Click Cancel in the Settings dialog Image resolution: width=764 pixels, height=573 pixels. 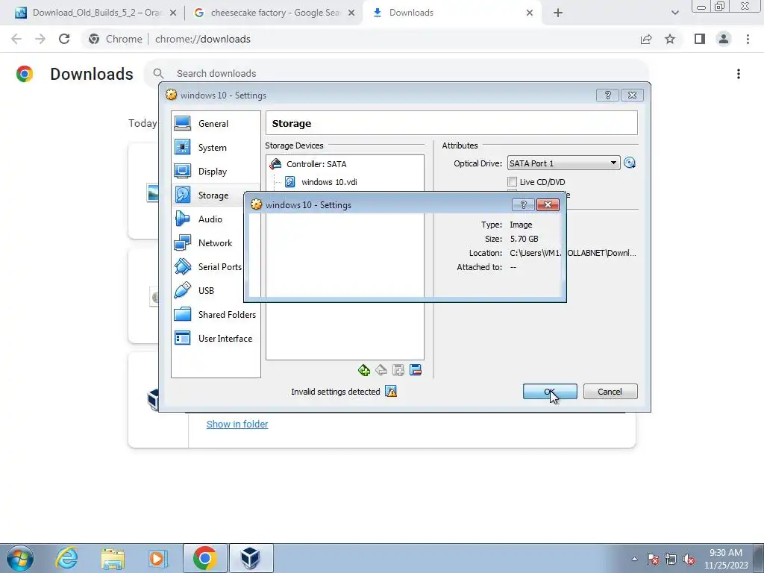(x=610, y=392)
